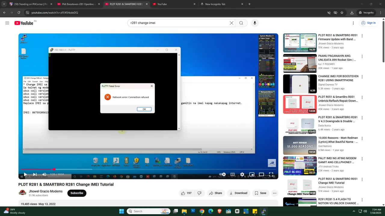Open more options for UNLIDATA 899 video
This screenshot has height=216, width=385.
pyautogui.click(x=362, y=56)
